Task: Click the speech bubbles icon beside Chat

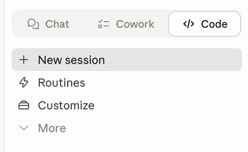Action: click(x=33, y=24)
